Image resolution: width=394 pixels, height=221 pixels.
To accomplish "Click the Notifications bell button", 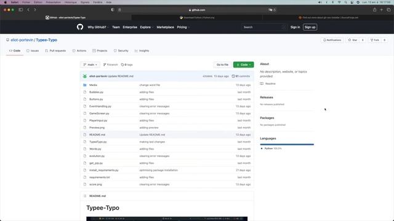I will pyautogui.click(x=332, y=40).
